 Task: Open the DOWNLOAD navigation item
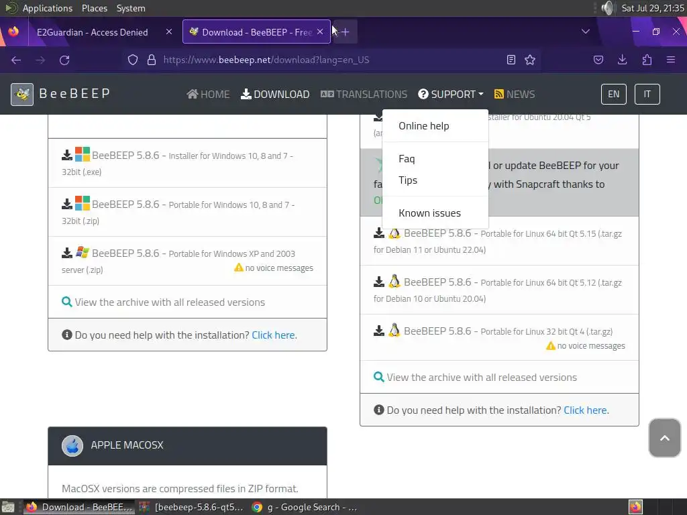275,94
